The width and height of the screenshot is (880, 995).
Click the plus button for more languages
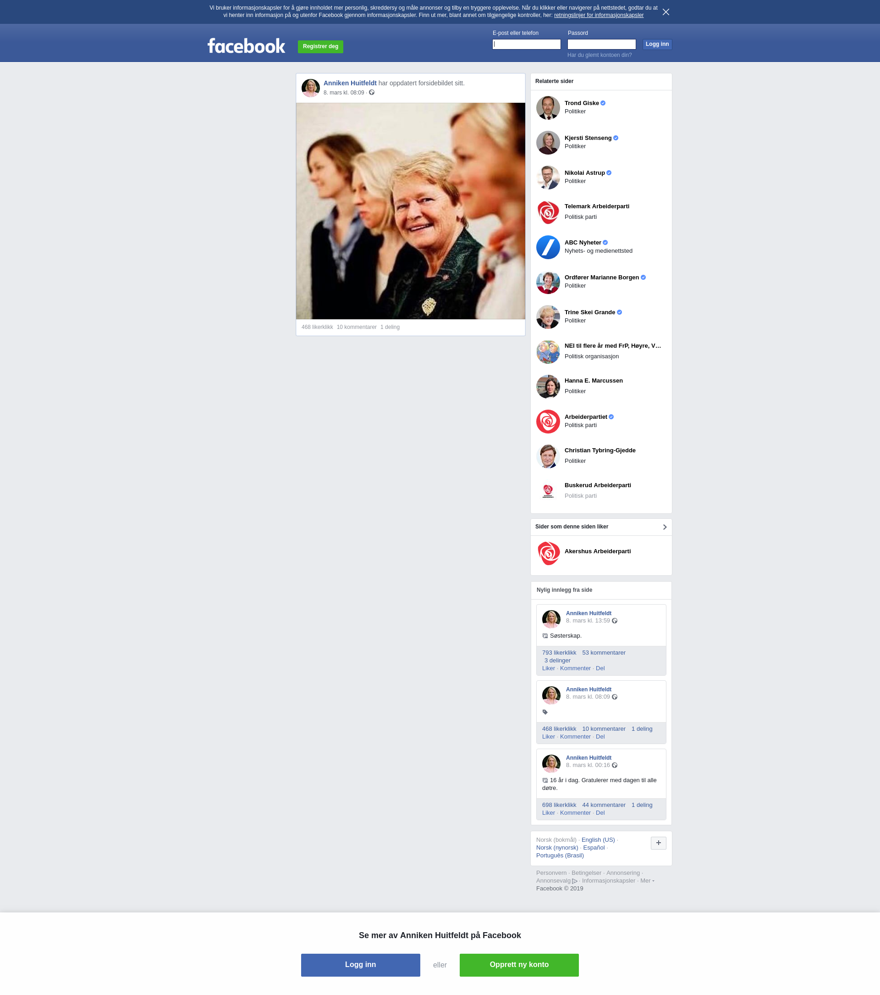coord(658,843)
